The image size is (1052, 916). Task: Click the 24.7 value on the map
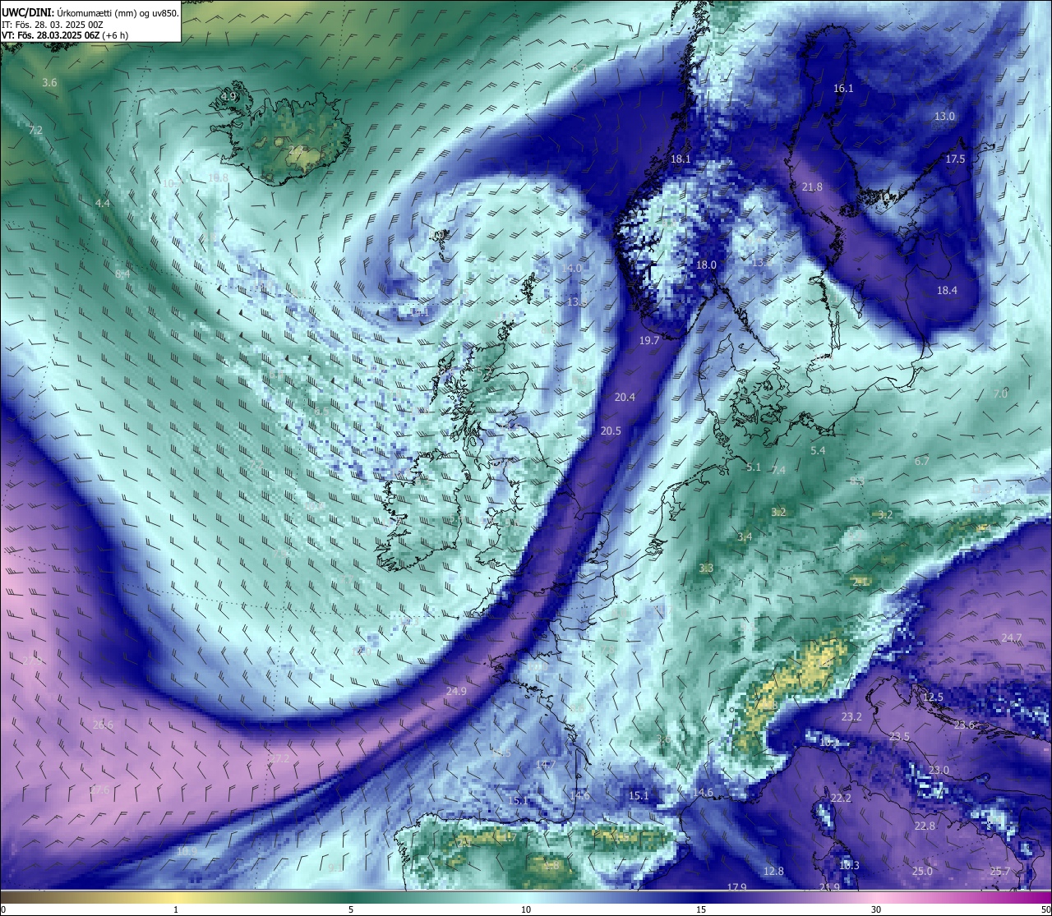click(1012, 638)
